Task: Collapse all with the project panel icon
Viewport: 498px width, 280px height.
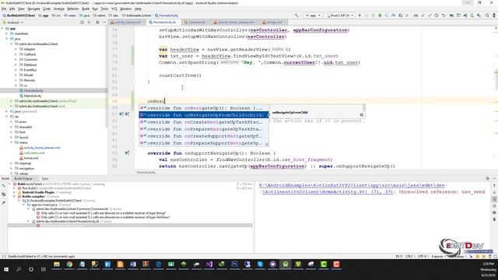Action: click(89, 23)
